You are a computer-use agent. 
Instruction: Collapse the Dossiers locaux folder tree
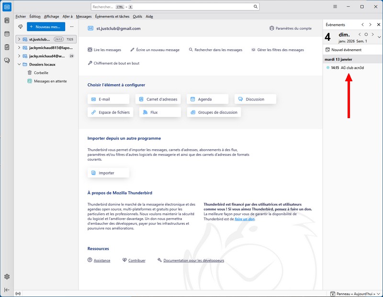(x=19, y=64)
